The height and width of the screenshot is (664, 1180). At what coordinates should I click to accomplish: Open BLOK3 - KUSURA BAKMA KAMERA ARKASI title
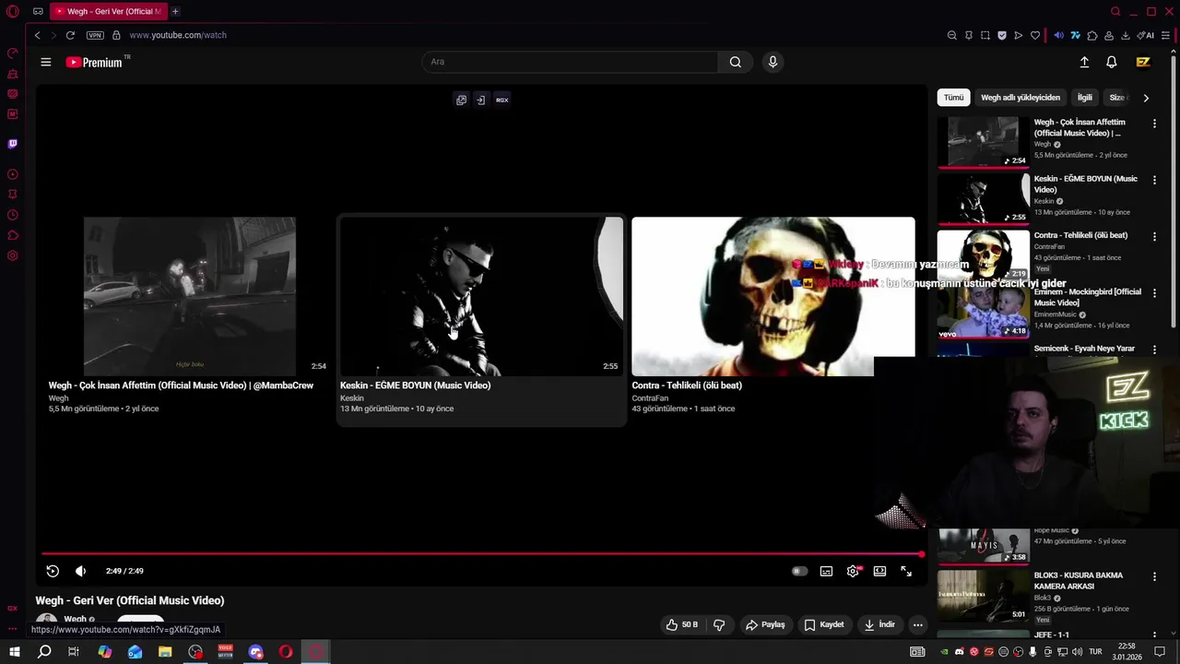1079,580
